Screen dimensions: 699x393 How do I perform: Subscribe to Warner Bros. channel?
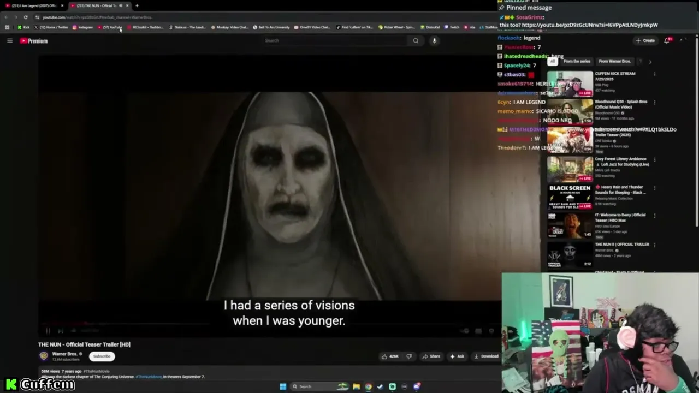[102, 356]
